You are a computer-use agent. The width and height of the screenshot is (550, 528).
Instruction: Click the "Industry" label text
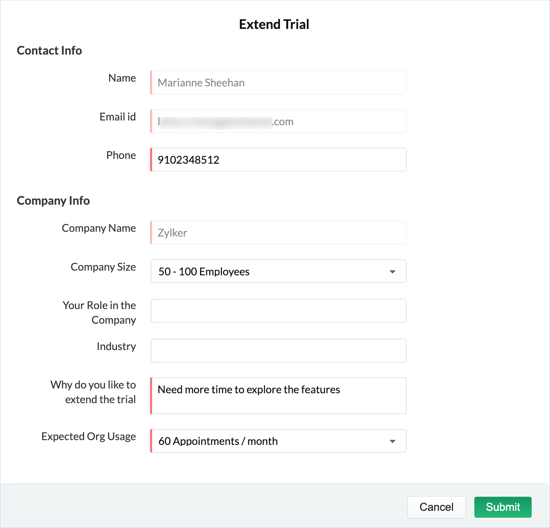tap(116, 346)
